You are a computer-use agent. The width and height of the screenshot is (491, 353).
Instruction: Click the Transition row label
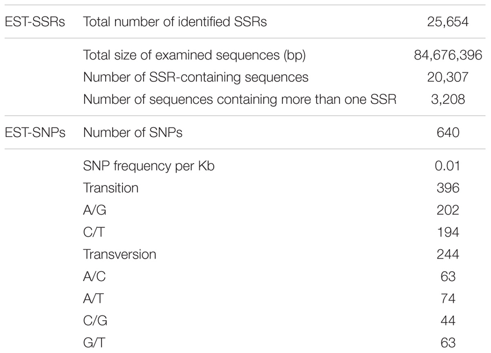pyautogui.click(x=110, y=188)
